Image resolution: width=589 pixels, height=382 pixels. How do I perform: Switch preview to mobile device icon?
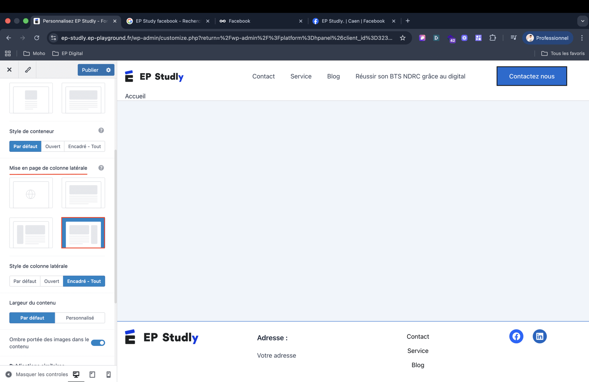(x=109, y=374)
